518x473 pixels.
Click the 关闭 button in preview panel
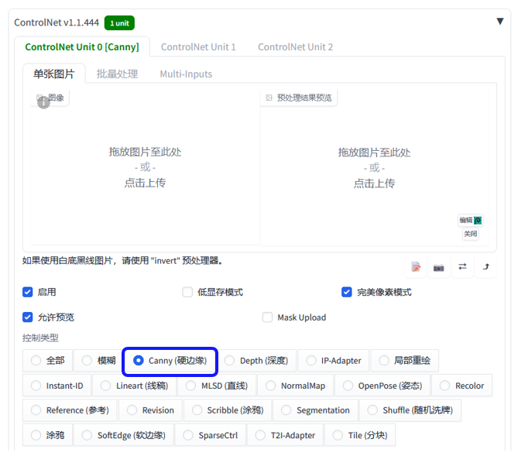point(470,235)
